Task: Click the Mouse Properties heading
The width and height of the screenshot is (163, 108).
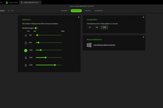Action: [x=94, y=40]
